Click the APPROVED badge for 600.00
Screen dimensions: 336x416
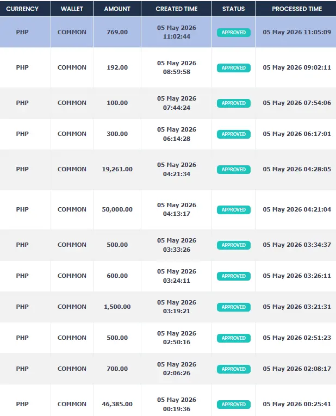(234, 276)
